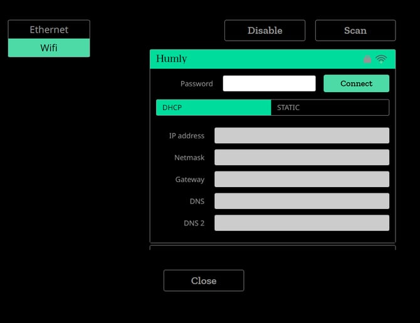This screenshot has width=420, height=323.
Task: Click into the DNS field
Action: coord(302,201)
